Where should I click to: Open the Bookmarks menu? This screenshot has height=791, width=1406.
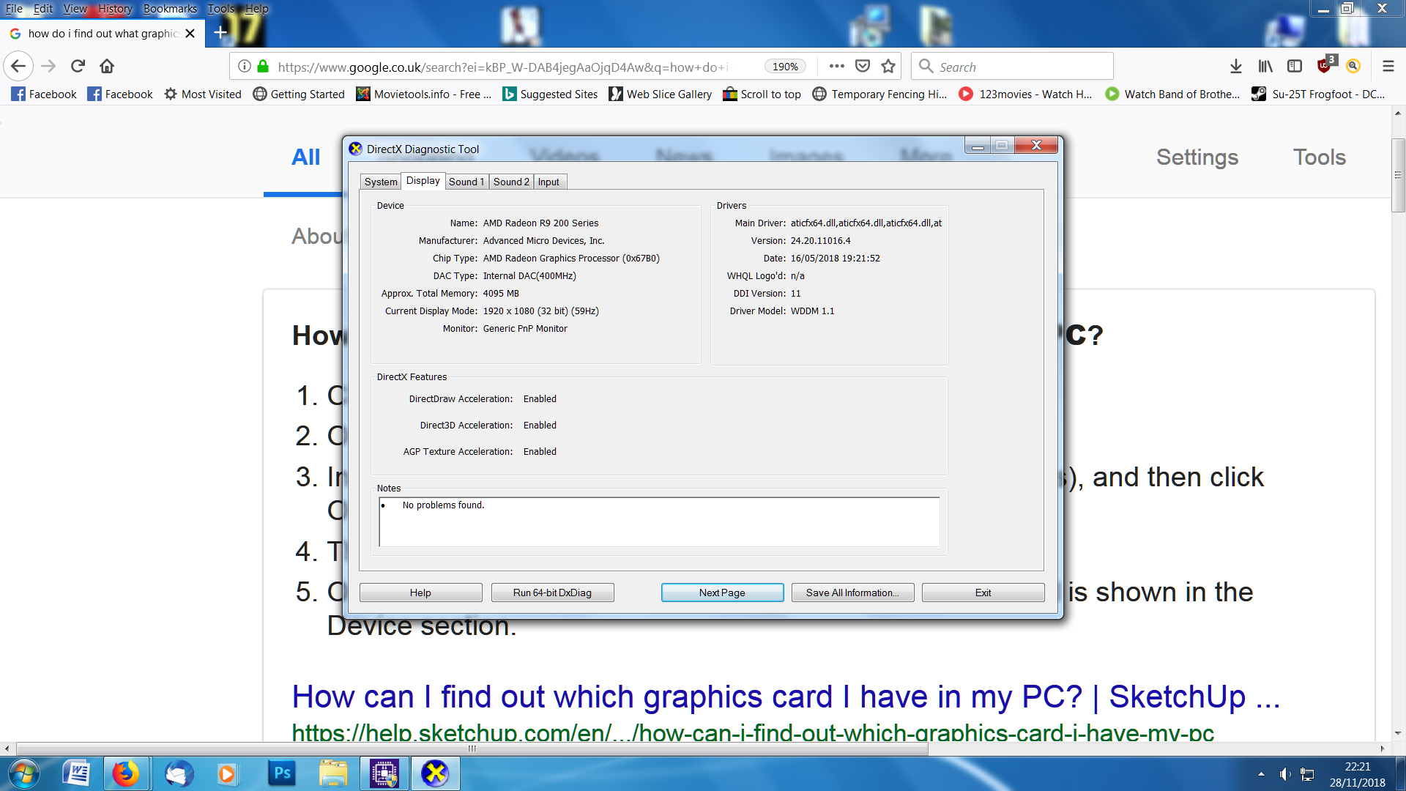(170, 8)
